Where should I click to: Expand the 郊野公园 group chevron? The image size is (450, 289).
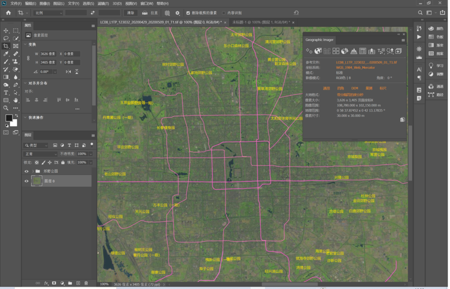tap(33, 171)
